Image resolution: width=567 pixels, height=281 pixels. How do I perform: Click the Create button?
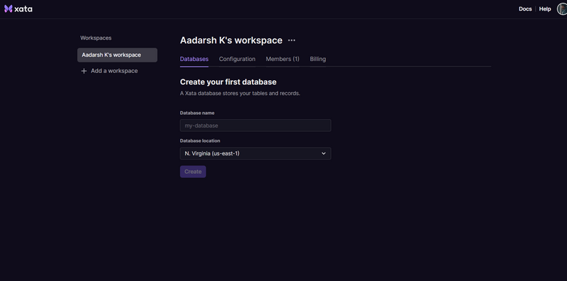[193, 172]
